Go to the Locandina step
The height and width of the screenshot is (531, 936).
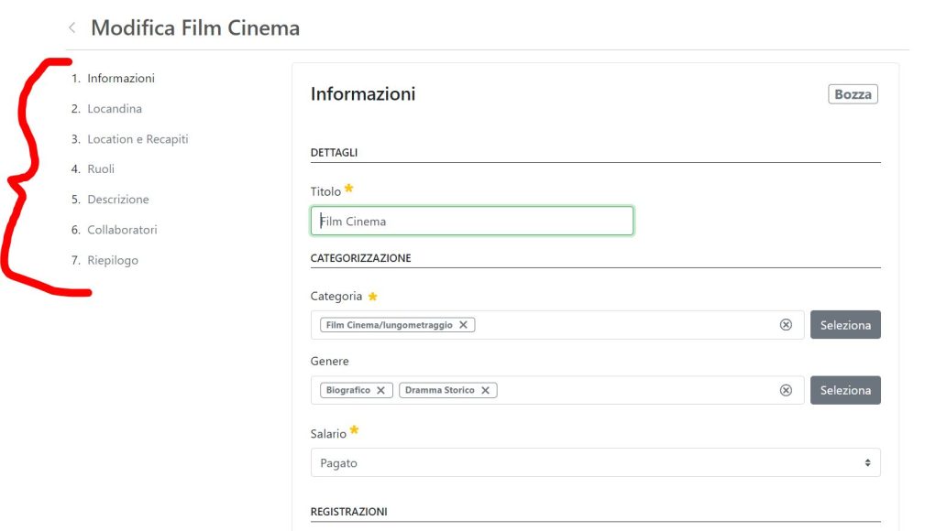tap(115, 108)
